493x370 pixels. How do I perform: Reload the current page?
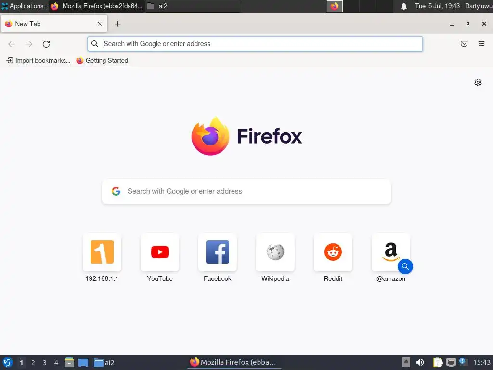pyautogui.click(x=46, y=44)
